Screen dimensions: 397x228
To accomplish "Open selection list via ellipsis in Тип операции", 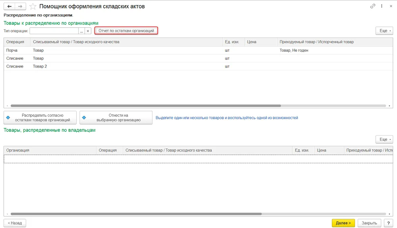I will [81, 31].
